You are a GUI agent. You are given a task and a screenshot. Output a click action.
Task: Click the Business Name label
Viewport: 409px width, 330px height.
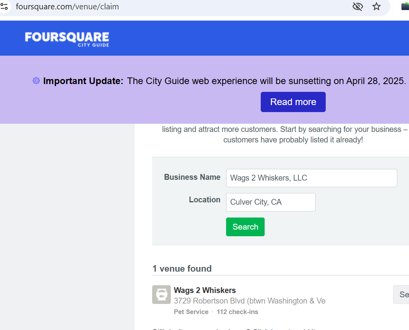192,177
